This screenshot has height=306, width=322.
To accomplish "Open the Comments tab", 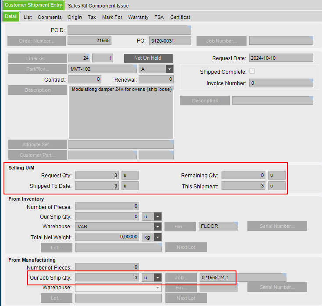I will 50,17.
